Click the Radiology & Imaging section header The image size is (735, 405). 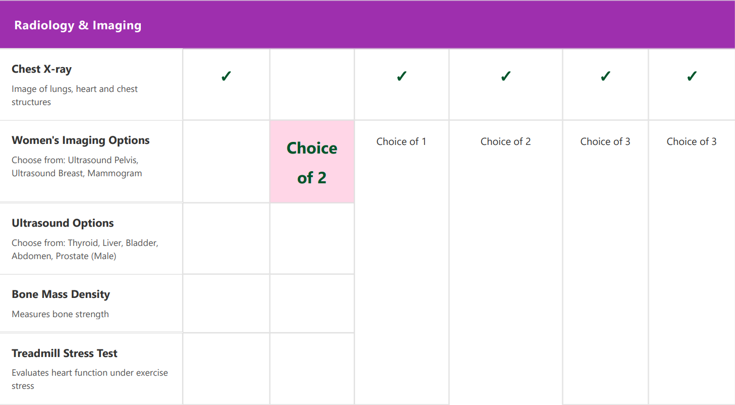367,25
